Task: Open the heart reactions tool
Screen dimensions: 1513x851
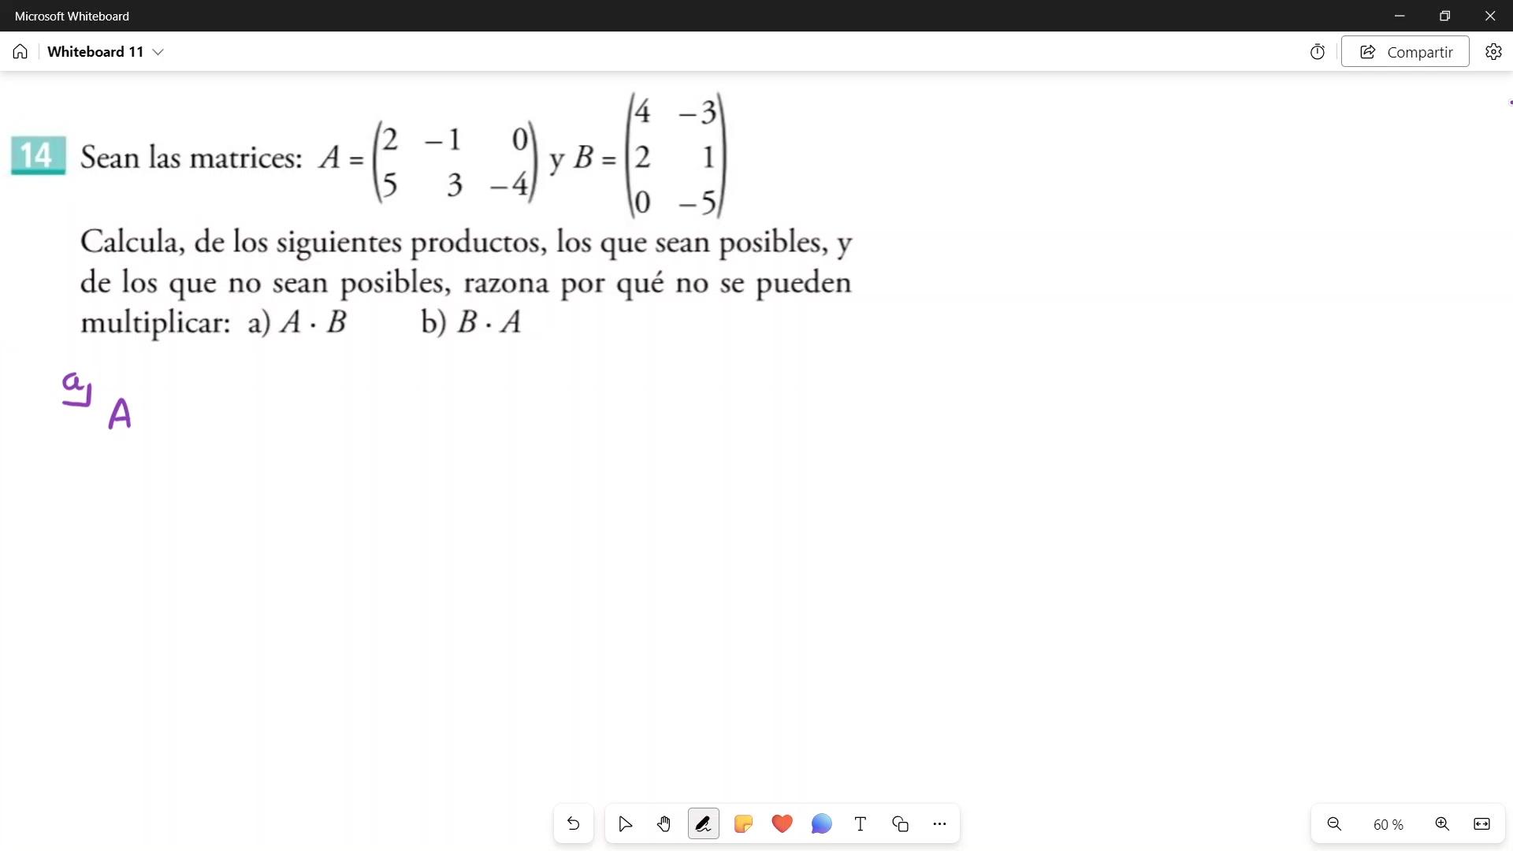Action: (x=782, y=824)
